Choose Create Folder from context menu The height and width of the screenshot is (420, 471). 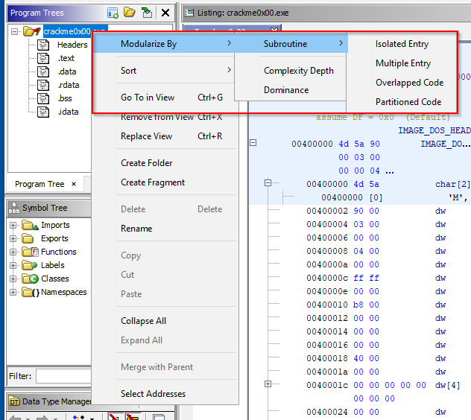[x=165, y=163]
